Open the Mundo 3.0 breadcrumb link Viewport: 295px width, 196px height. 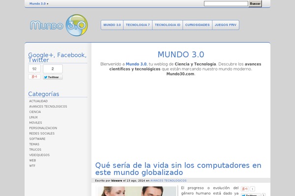point(37,3)
